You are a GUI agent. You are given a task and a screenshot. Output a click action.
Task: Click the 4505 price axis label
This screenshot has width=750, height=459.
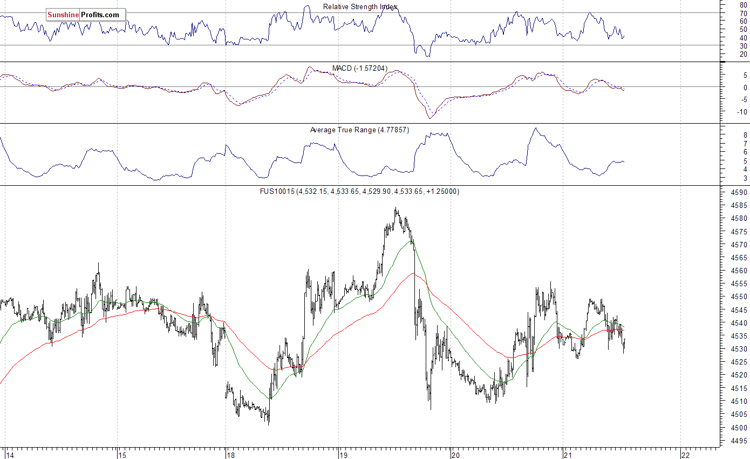[x=740, y=414]
